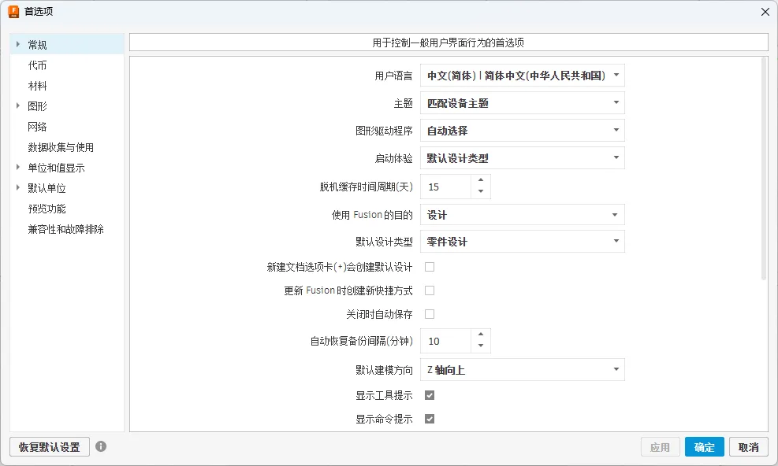
Task: Decrease 脱机缓存时间周期(天) with down arrow
Action: (x=481, y=192)
